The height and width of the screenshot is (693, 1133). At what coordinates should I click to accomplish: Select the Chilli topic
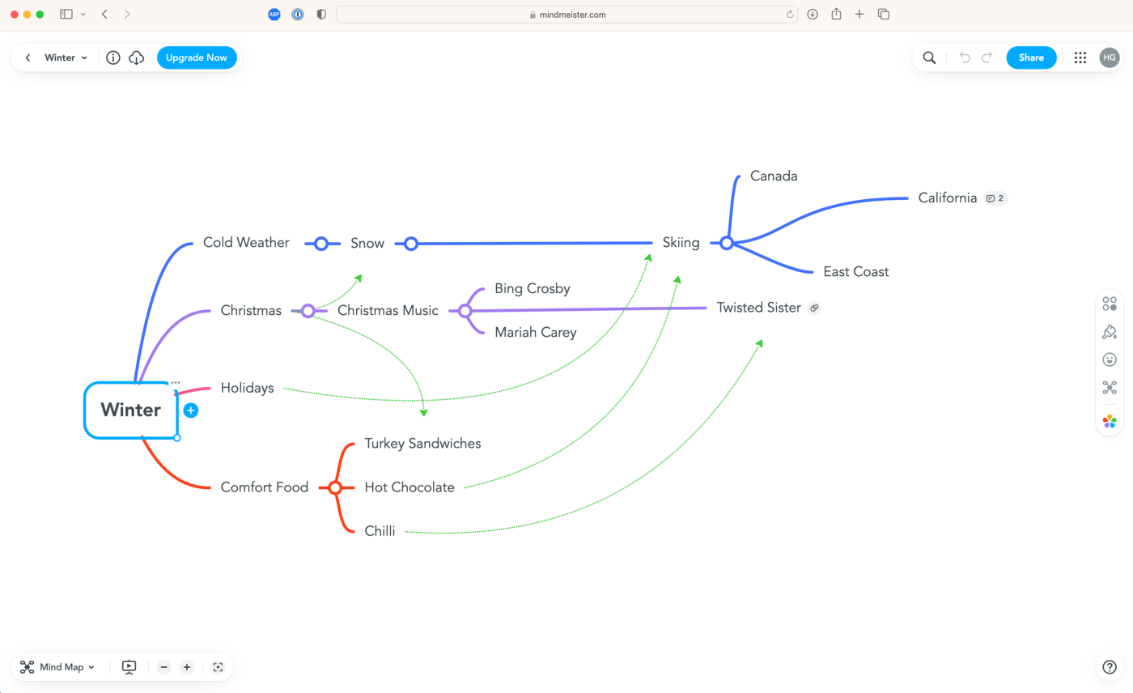pos(380,532)
